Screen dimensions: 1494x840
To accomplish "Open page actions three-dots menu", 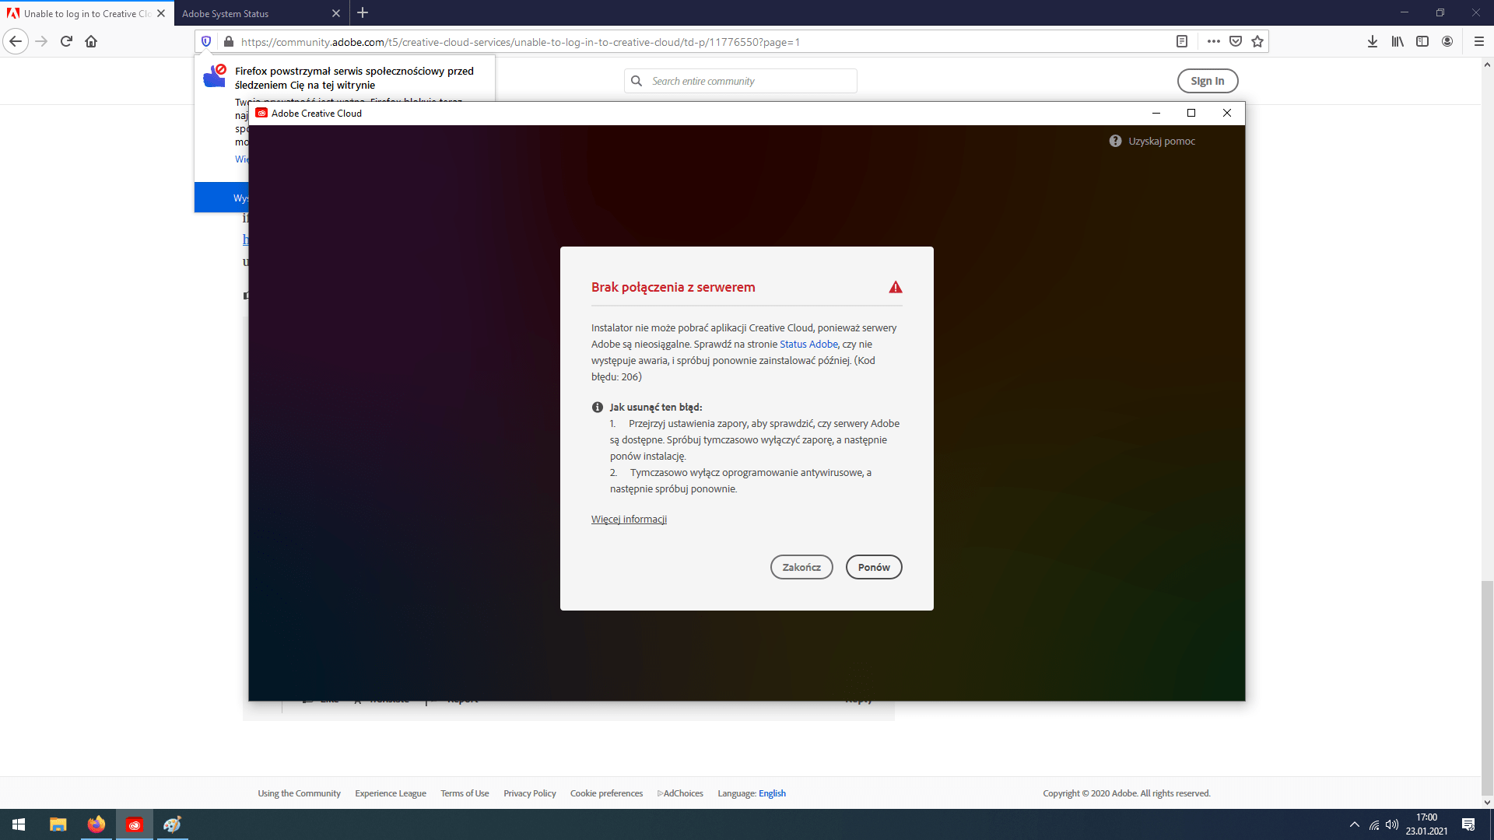I will tap(1213, 42).
